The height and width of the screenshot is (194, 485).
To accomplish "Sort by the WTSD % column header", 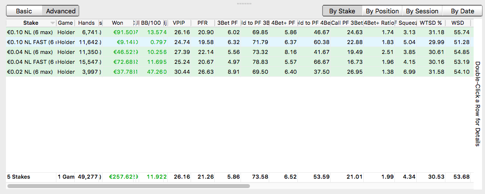I will point(431,23).
